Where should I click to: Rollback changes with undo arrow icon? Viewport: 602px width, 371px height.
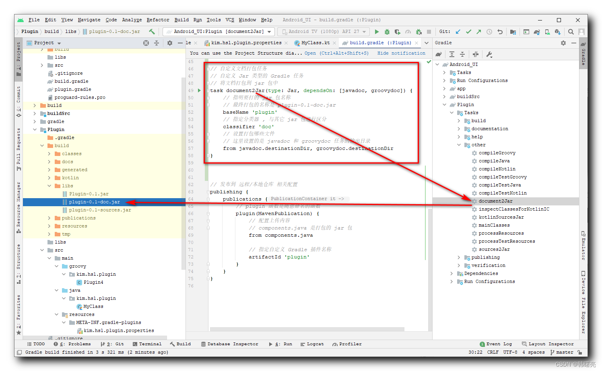click(500, 32)
